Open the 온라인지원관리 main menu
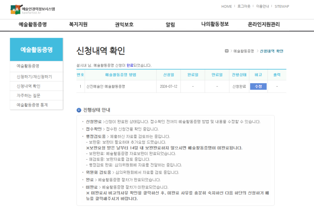The height and width of the screenshot is (212, 314). click(264, 24)
